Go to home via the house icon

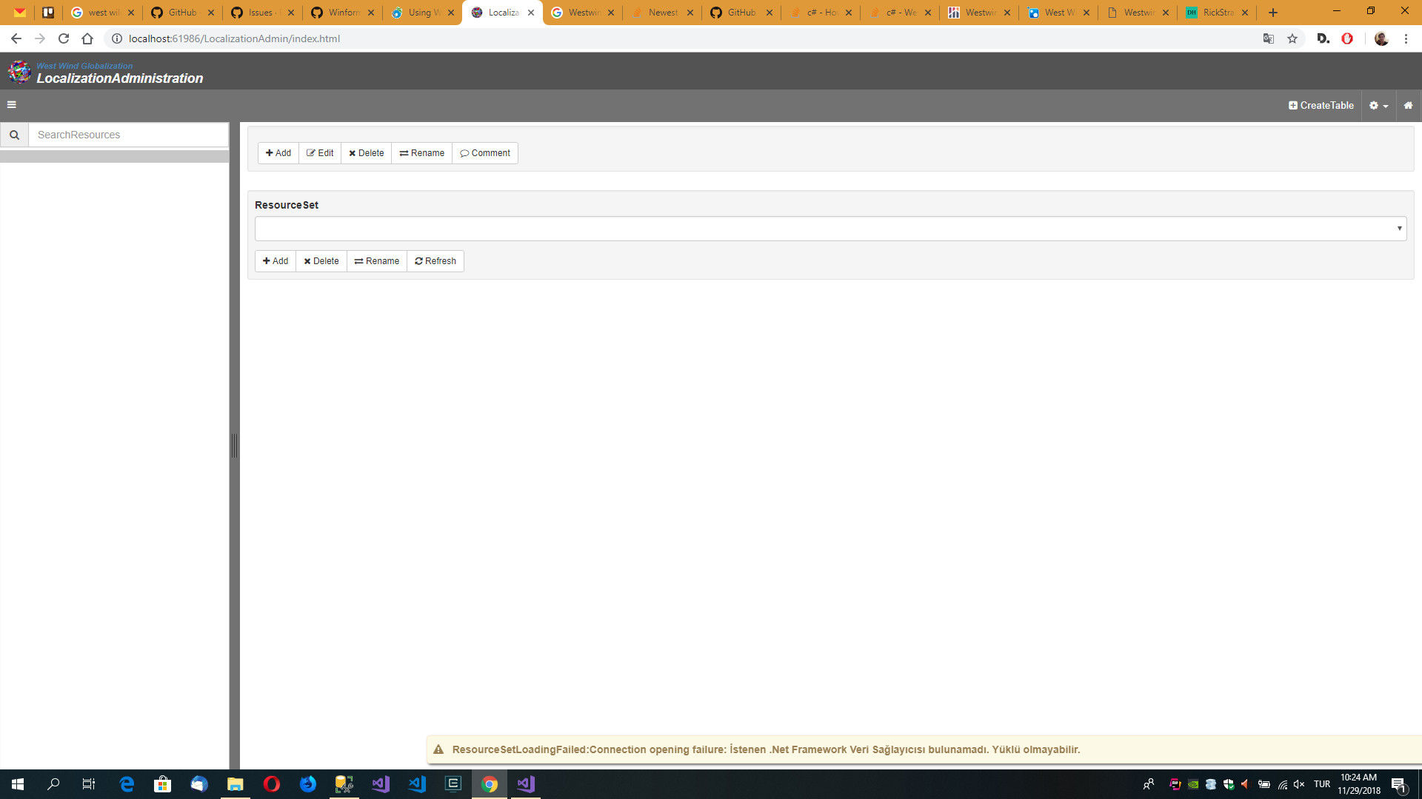[1409, 105]
